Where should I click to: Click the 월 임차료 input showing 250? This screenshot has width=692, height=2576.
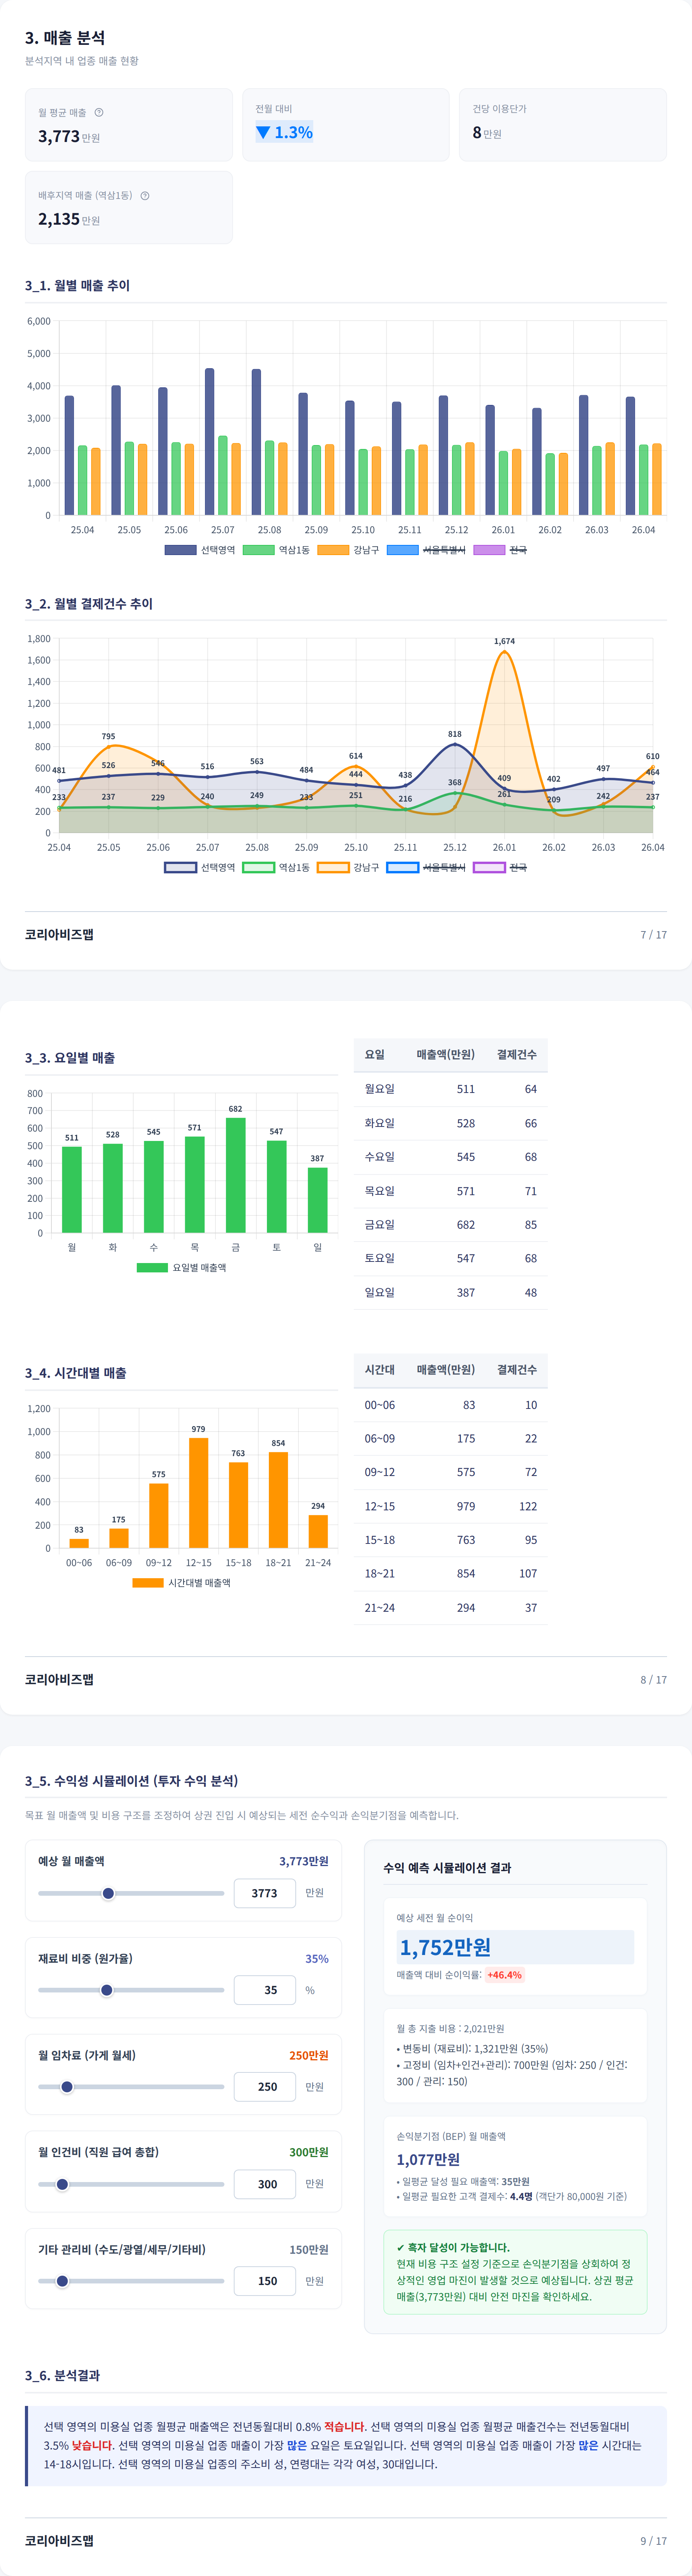coord(265,2087)
